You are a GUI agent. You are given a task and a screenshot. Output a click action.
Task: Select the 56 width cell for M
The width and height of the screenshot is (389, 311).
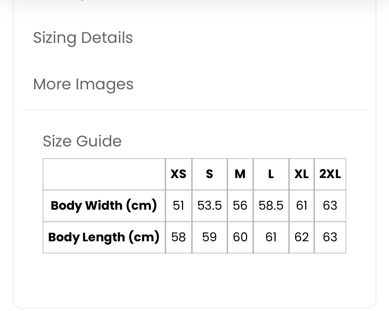click(240, 206)
